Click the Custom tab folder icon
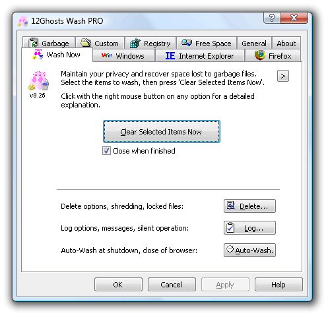Image resolution: width=328 pixels, height=317 pixels. [86, 43]
